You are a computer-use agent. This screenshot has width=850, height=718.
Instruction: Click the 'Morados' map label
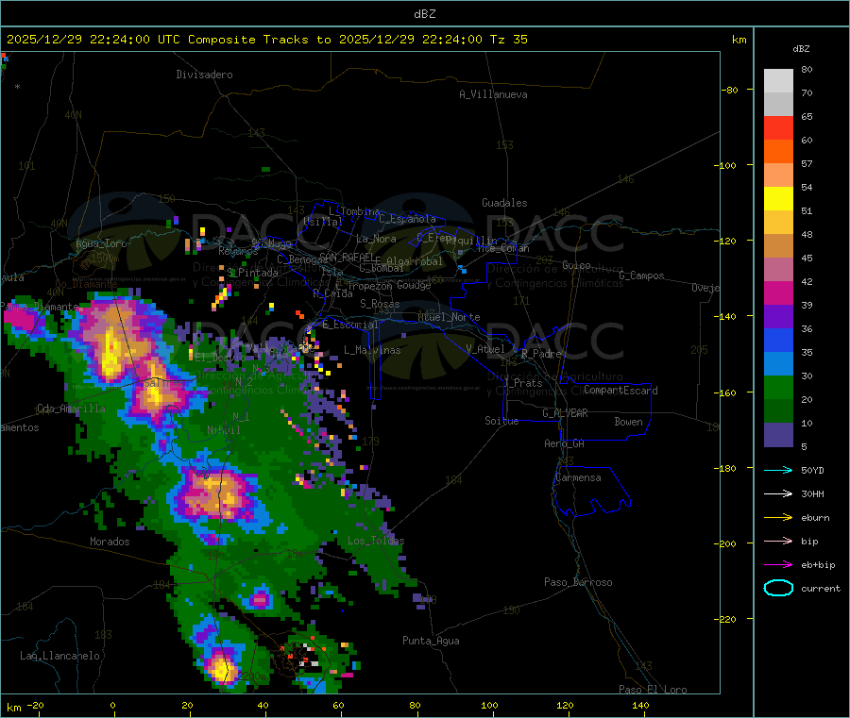pos(110,542)
